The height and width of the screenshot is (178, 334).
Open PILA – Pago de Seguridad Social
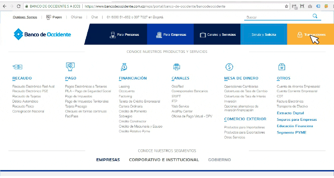click(88, 91)
